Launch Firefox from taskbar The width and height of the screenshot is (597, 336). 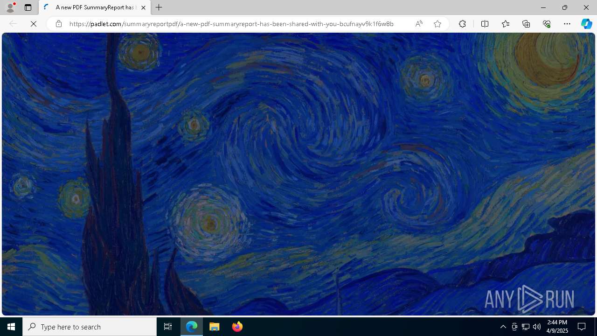tap(237, 327)
